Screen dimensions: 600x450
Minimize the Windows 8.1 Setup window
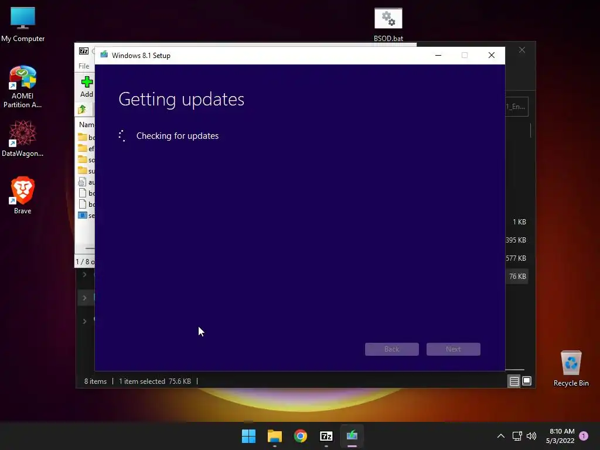pos(438,55)
